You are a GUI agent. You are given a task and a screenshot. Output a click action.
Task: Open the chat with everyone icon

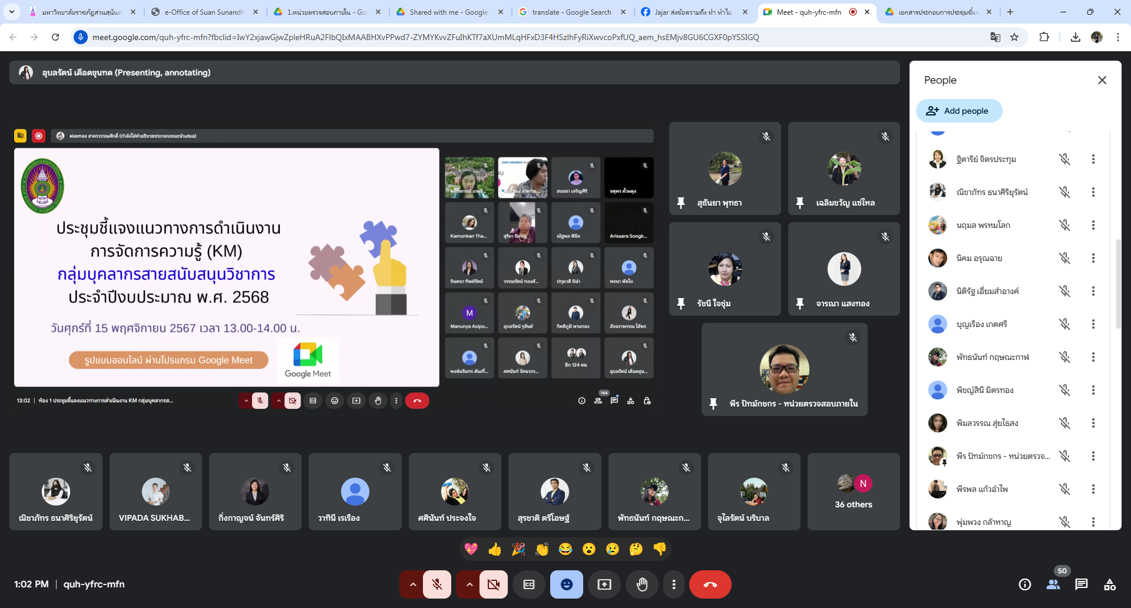1081,584
